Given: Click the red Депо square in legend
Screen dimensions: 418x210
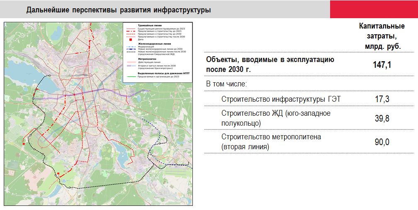Looking at the screenshot, I should click(x=131, y=40).
